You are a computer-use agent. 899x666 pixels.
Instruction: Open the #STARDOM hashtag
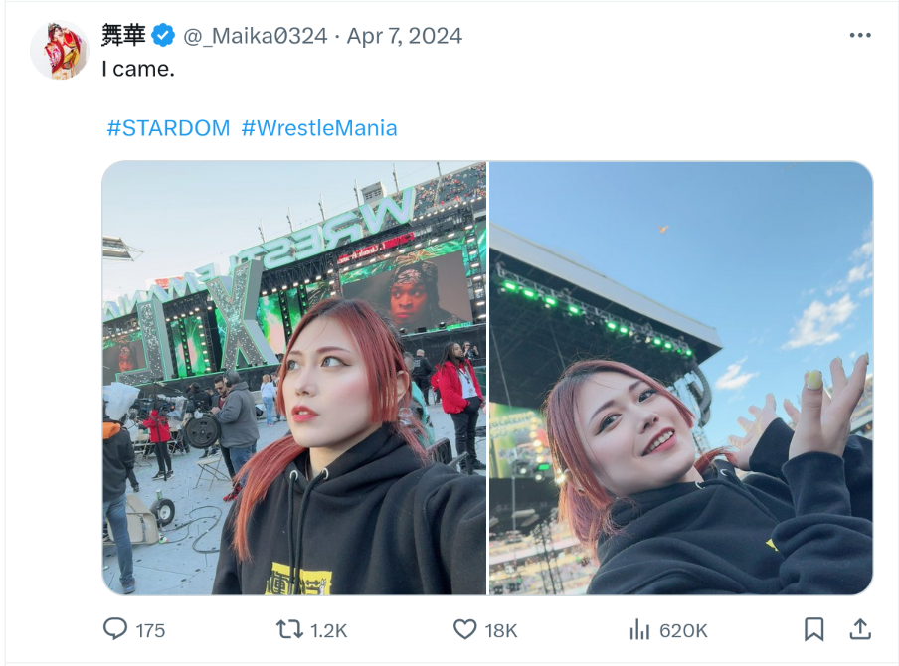(169, 128)
